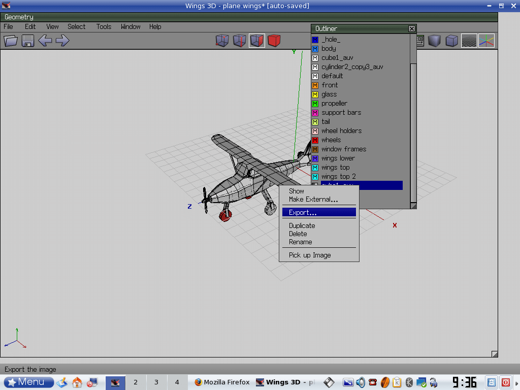Toggle axes display in toolbar
The height and width of the screenshot is (390, 520).
[x=486, y=41]
